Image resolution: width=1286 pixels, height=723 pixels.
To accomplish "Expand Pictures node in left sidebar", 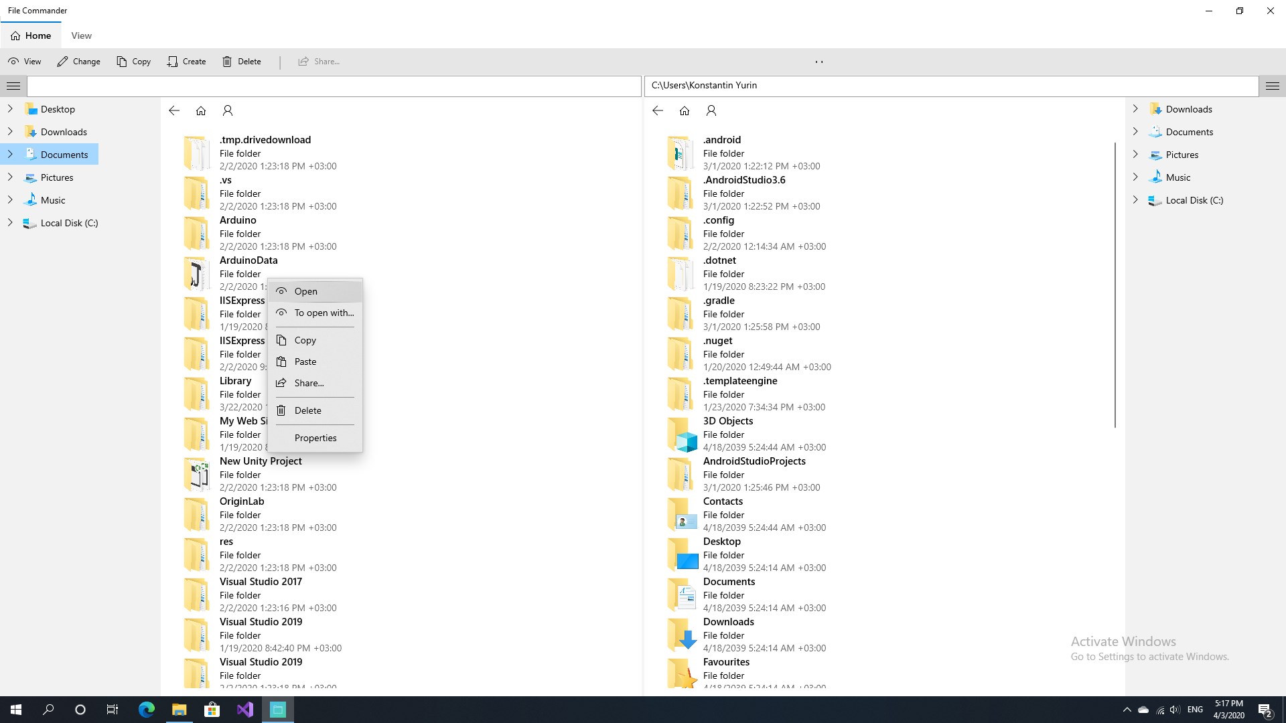I will (x=10, y=177).
